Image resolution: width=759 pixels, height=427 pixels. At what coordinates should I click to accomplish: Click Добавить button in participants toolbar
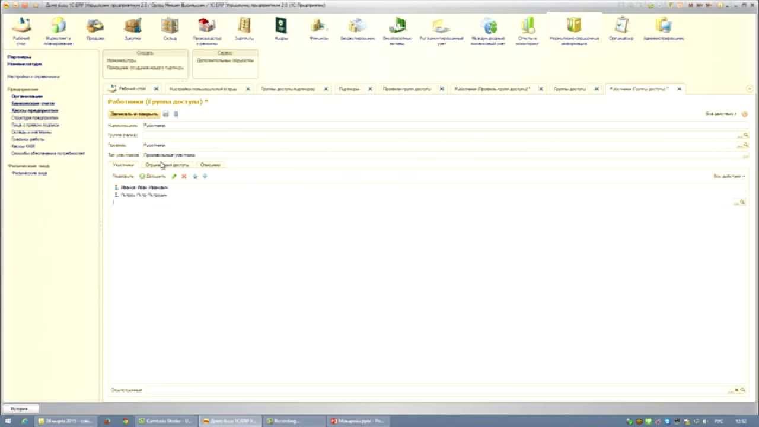click(152, 176)
